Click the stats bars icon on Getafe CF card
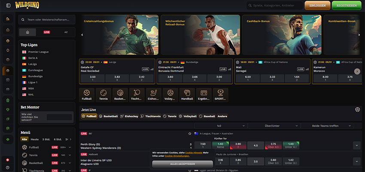 152,69
